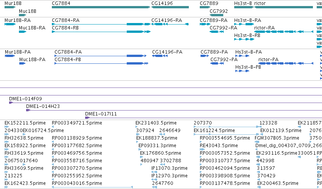Click EST EK231403.5prime
Viewport: 322px width, 189px height.
[x=156, y=123]
